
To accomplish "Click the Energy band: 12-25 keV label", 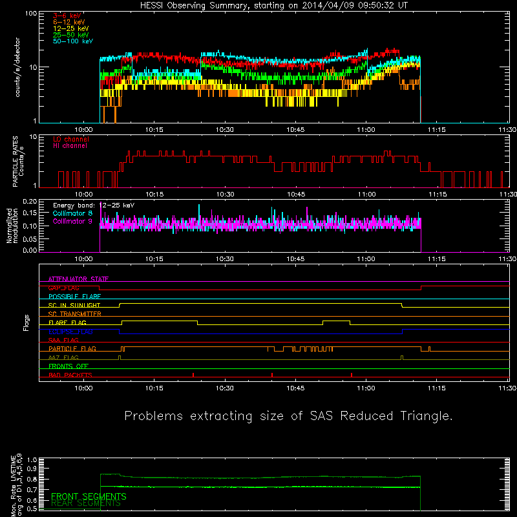I will tap(94, 206).
